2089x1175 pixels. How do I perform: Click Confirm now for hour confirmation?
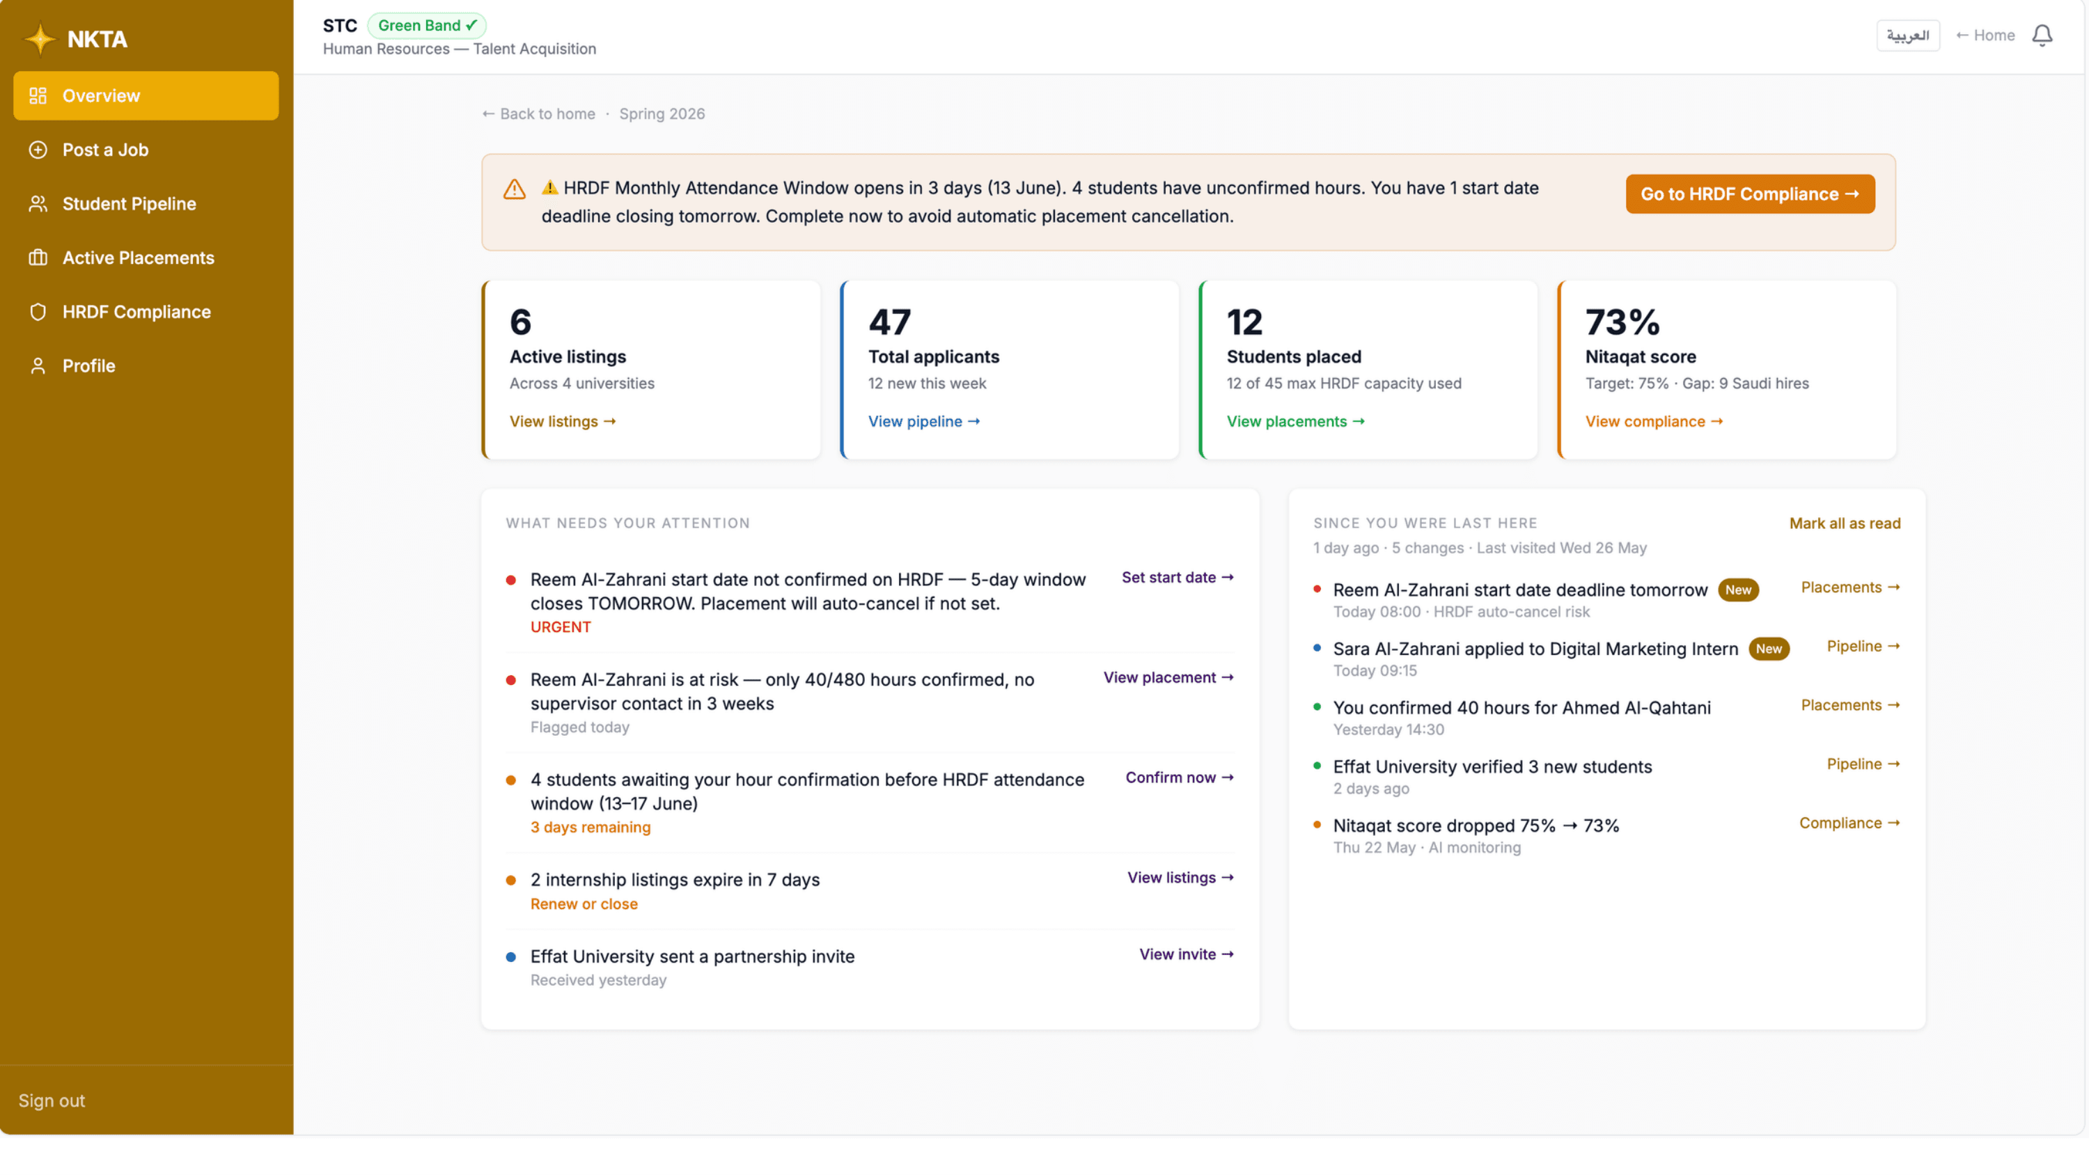(x=1180, y=778)
